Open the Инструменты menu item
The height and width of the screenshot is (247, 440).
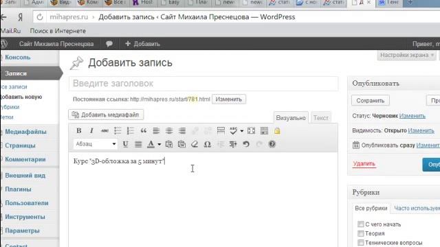coord(25,217)
